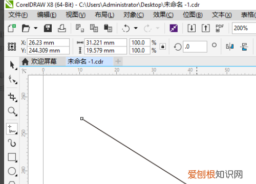
Task: Click the line's start node handle
Action: 82,119
